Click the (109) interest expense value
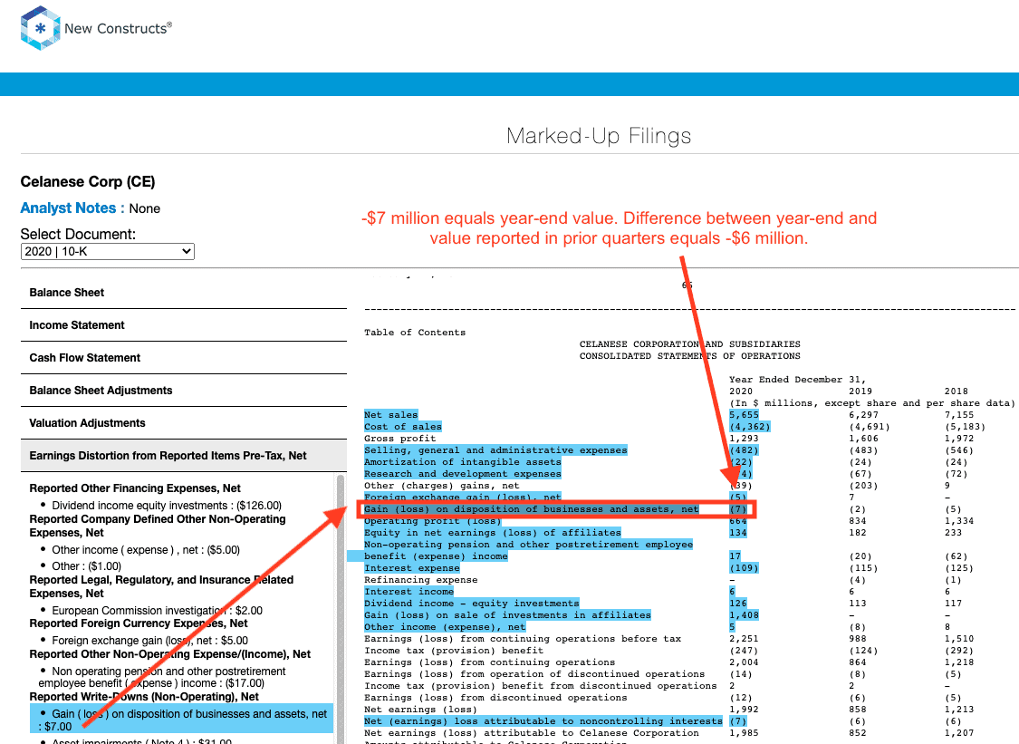 pos(745,568)
